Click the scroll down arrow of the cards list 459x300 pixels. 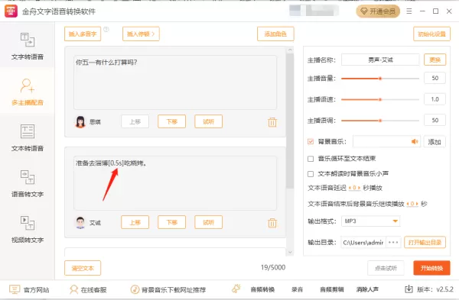290,253
